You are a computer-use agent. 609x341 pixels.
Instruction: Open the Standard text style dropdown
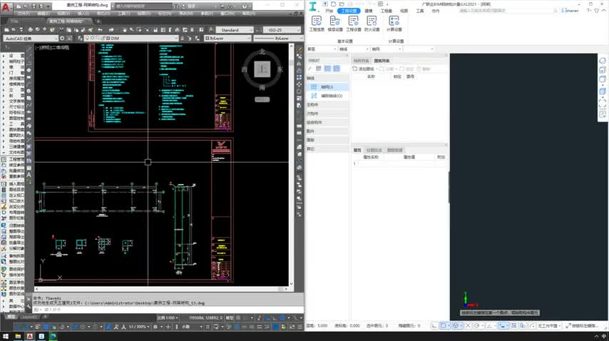click(235, 30)
